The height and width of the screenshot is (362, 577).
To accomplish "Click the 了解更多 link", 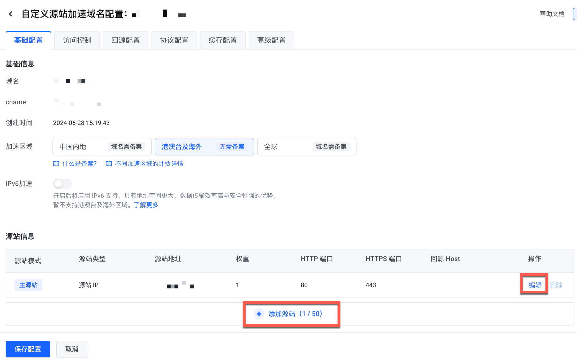I will 146,205.
